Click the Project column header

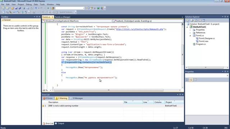(174, 102)
